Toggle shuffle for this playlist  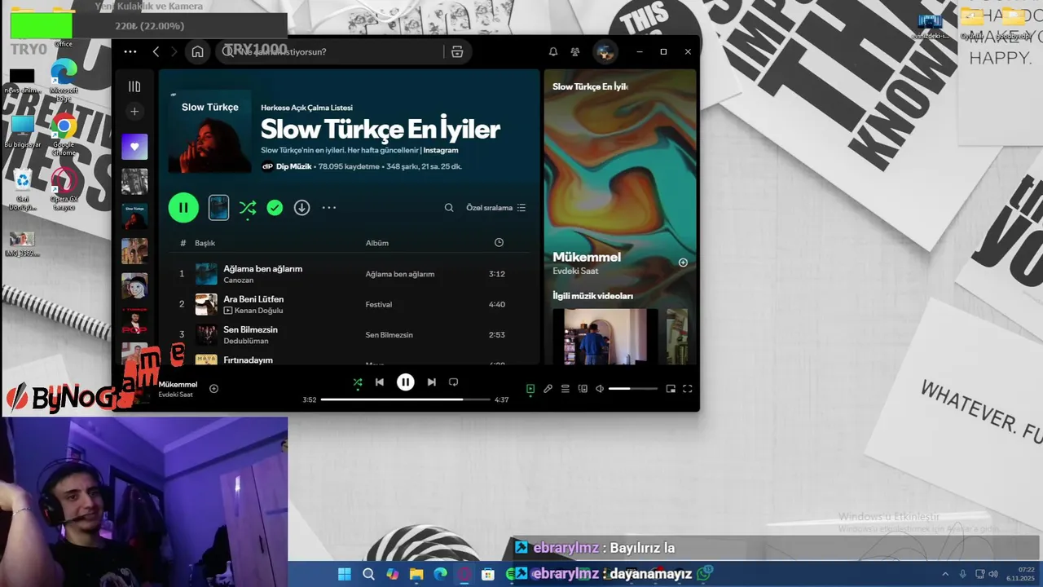pyautogui.click(x=248, y=208)
